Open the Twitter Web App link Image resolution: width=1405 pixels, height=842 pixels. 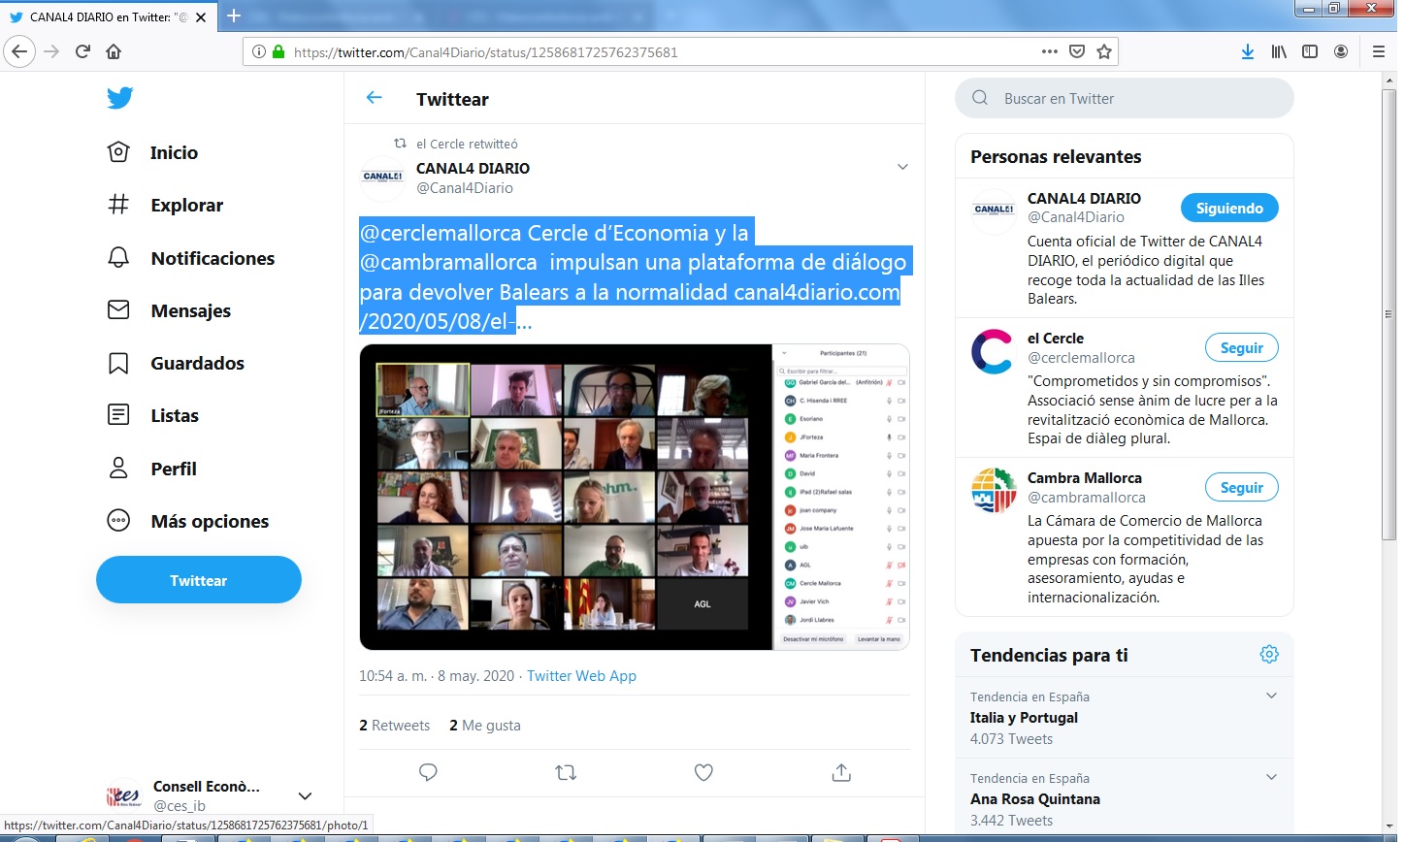[581, 676]
